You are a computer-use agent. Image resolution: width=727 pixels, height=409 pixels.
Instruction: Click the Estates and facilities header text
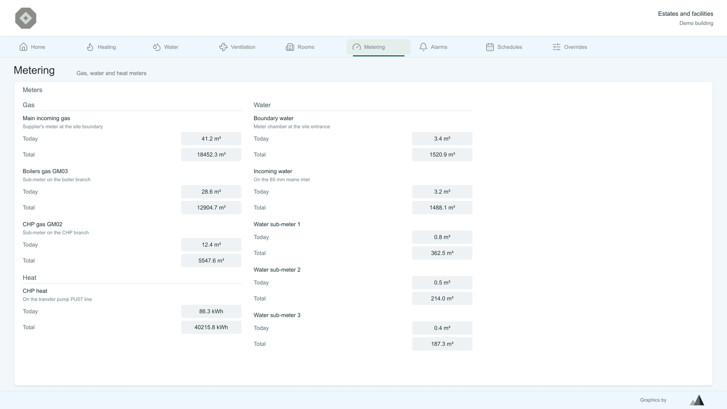[686, 14]
